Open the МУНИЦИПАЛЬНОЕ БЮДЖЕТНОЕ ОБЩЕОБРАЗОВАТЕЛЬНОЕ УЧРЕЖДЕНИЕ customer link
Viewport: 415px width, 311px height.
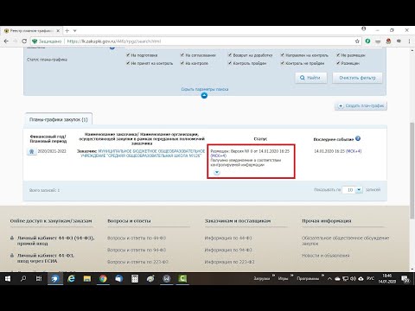click(x=143, y=153)
